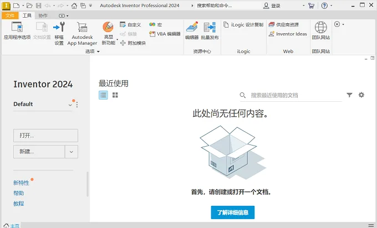Click the Save disk icon in quick access toolbar
The height and width of the screenshot is (228, 377).
coord(38,6)
